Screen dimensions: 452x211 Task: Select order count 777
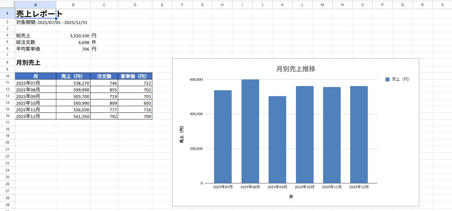click(104, 110)
